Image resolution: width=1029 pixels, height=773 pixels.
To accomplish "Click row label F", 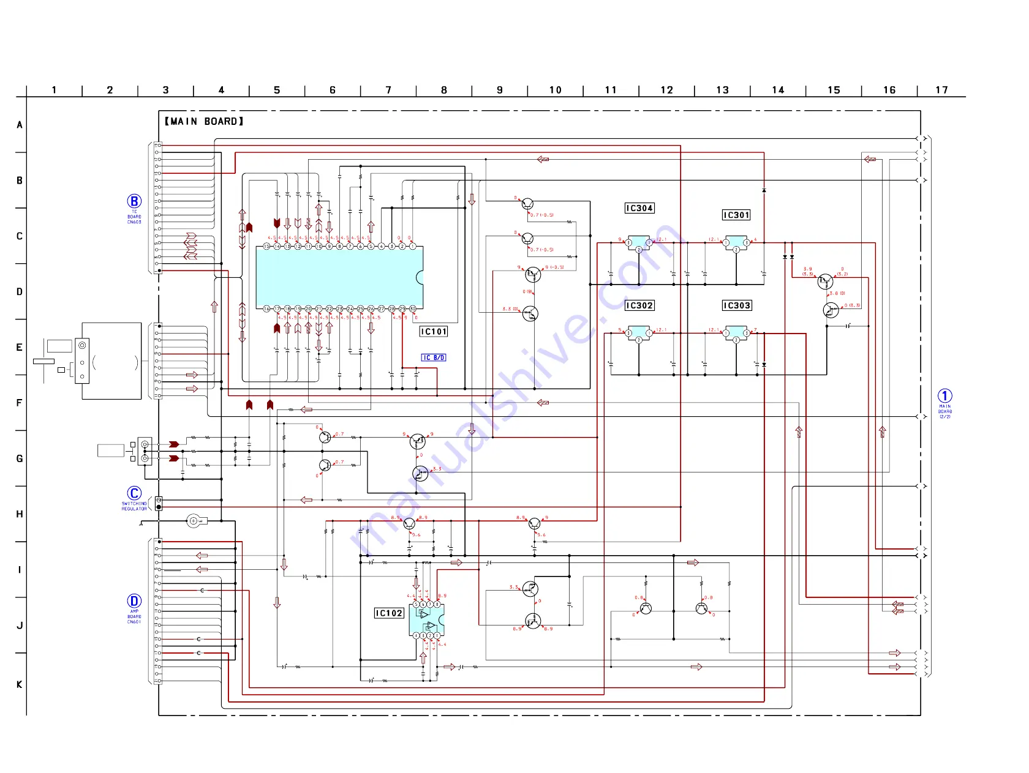I will pos(20,403).
